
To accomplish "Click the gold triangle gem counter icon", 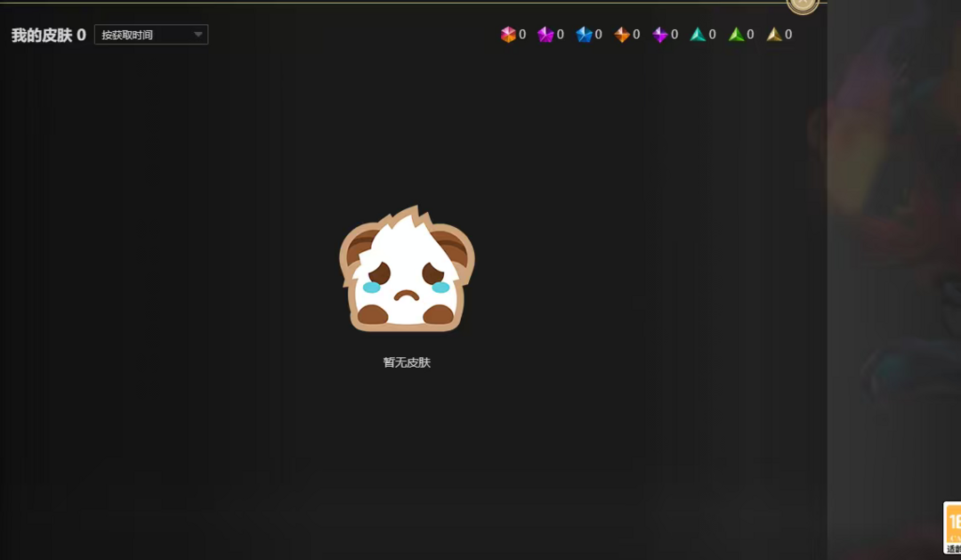I will 775,35.
